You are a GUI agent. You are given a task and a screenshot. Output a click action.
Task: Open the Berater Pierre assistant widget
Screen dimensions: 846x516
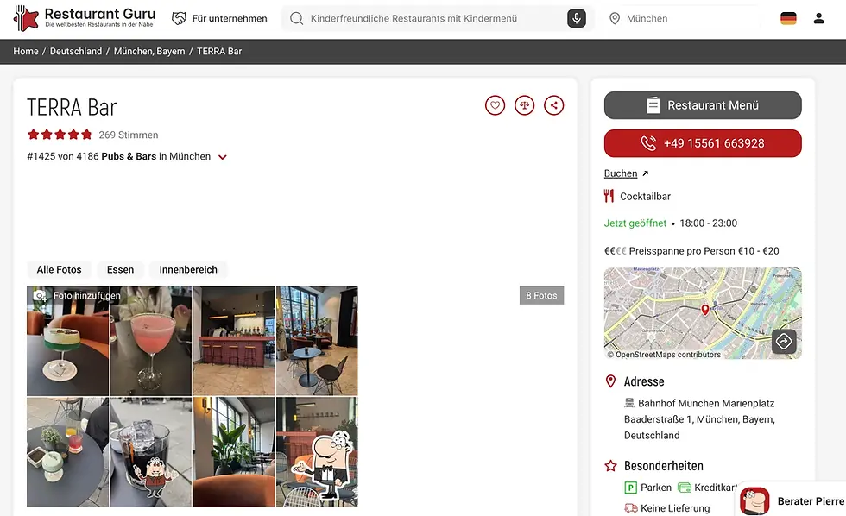pyautogui.click(x=791, y=501)
